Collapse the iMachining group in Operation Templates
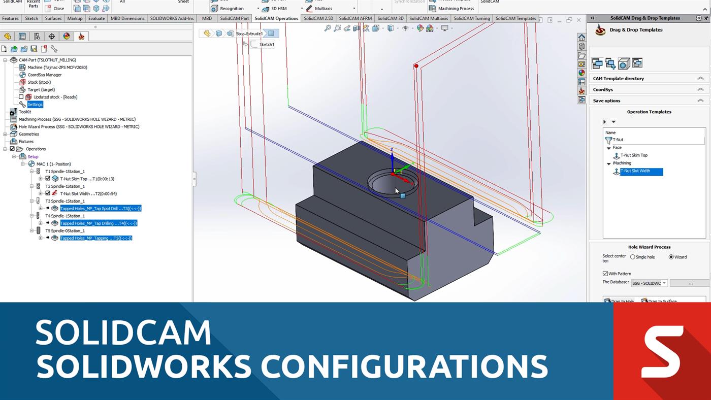 tap(609, 163)
